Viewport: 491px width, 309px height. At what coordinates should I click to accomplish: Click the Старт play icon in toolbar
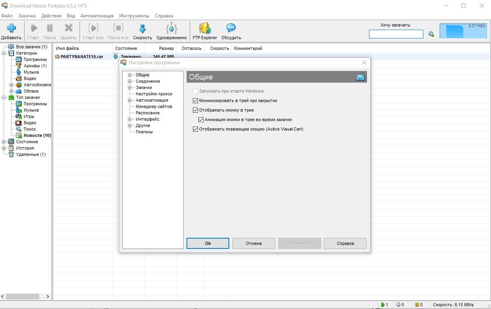tap(33, 28)
